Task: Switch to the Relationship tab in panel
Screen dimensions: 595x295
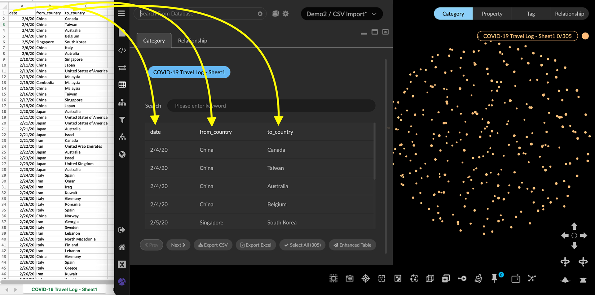Action: (192, 41)
